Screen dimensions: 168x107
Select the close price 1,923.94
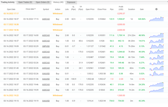(102, 101)
